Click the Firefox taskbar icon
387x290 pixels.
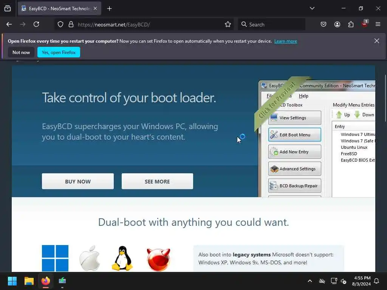(46, 281)
